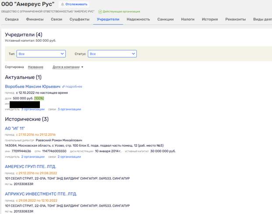Click the Актуальные (1) section heading
272x214 pixels.
[23, 77]
